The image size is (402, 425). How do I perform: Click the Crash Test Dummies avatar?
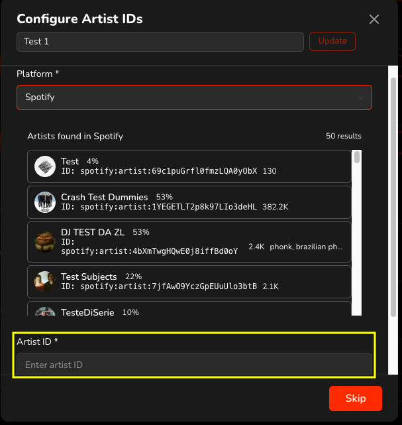tap(45, 202)
